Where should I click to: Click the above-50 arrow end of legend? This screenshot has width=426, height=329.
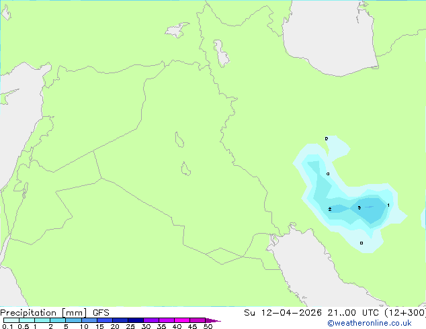pos(213,320)
